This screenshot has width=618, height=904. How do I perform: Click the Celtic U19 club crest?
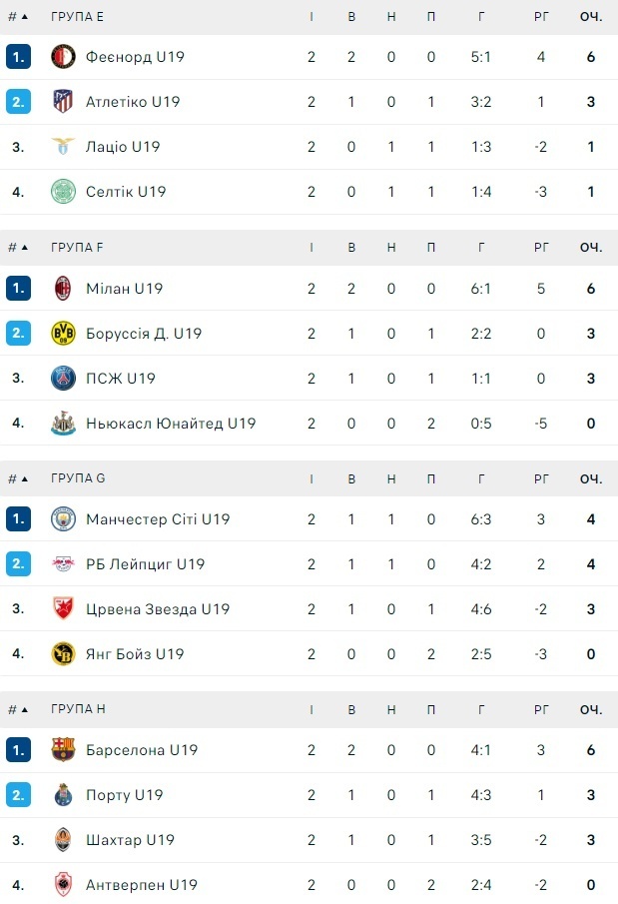[64, 192]
